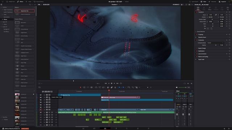Toggle the Stabilization enable switch
This screenshot has width=232, height=130.
(x=196, y=51)
